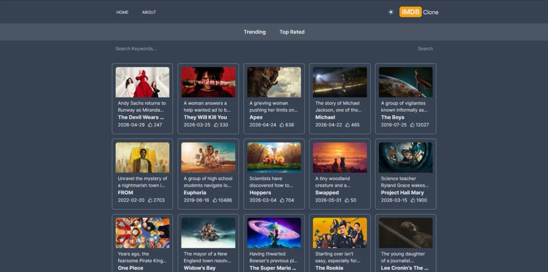Click the like count '12027' on The Boys
Screen dimensions: 548x272
click(423, 125)
